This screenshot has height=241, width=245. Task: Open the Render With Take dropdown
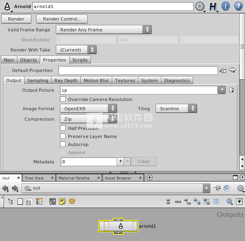(x=76, y=50)
